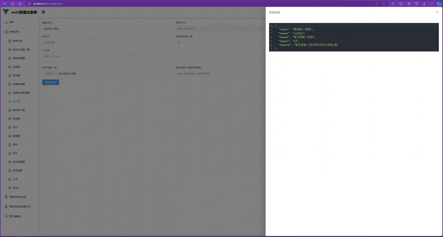Click the localhost:88/formApp/input address bar
Screen dimensions: 443x237
(48, 4)
